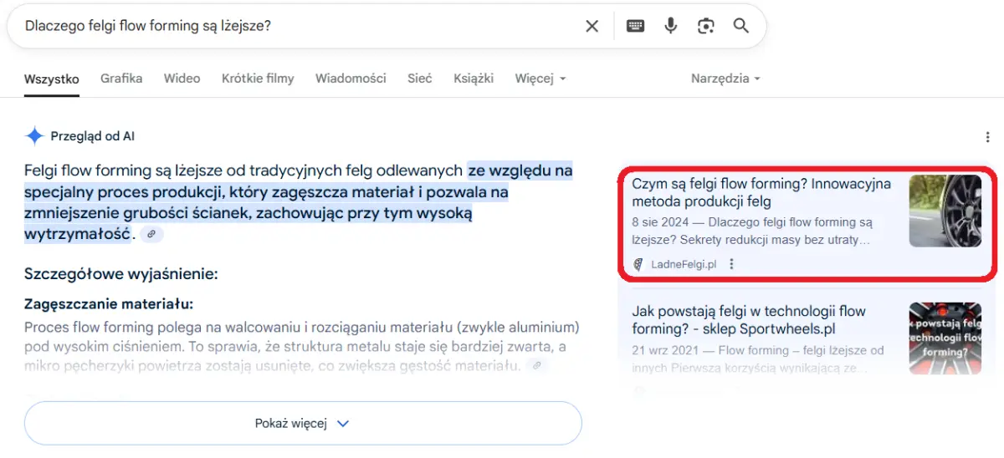This screenshot has height=458, width=1004.
Task: Switch to the Grafika tab
Action: click(121, 79)
